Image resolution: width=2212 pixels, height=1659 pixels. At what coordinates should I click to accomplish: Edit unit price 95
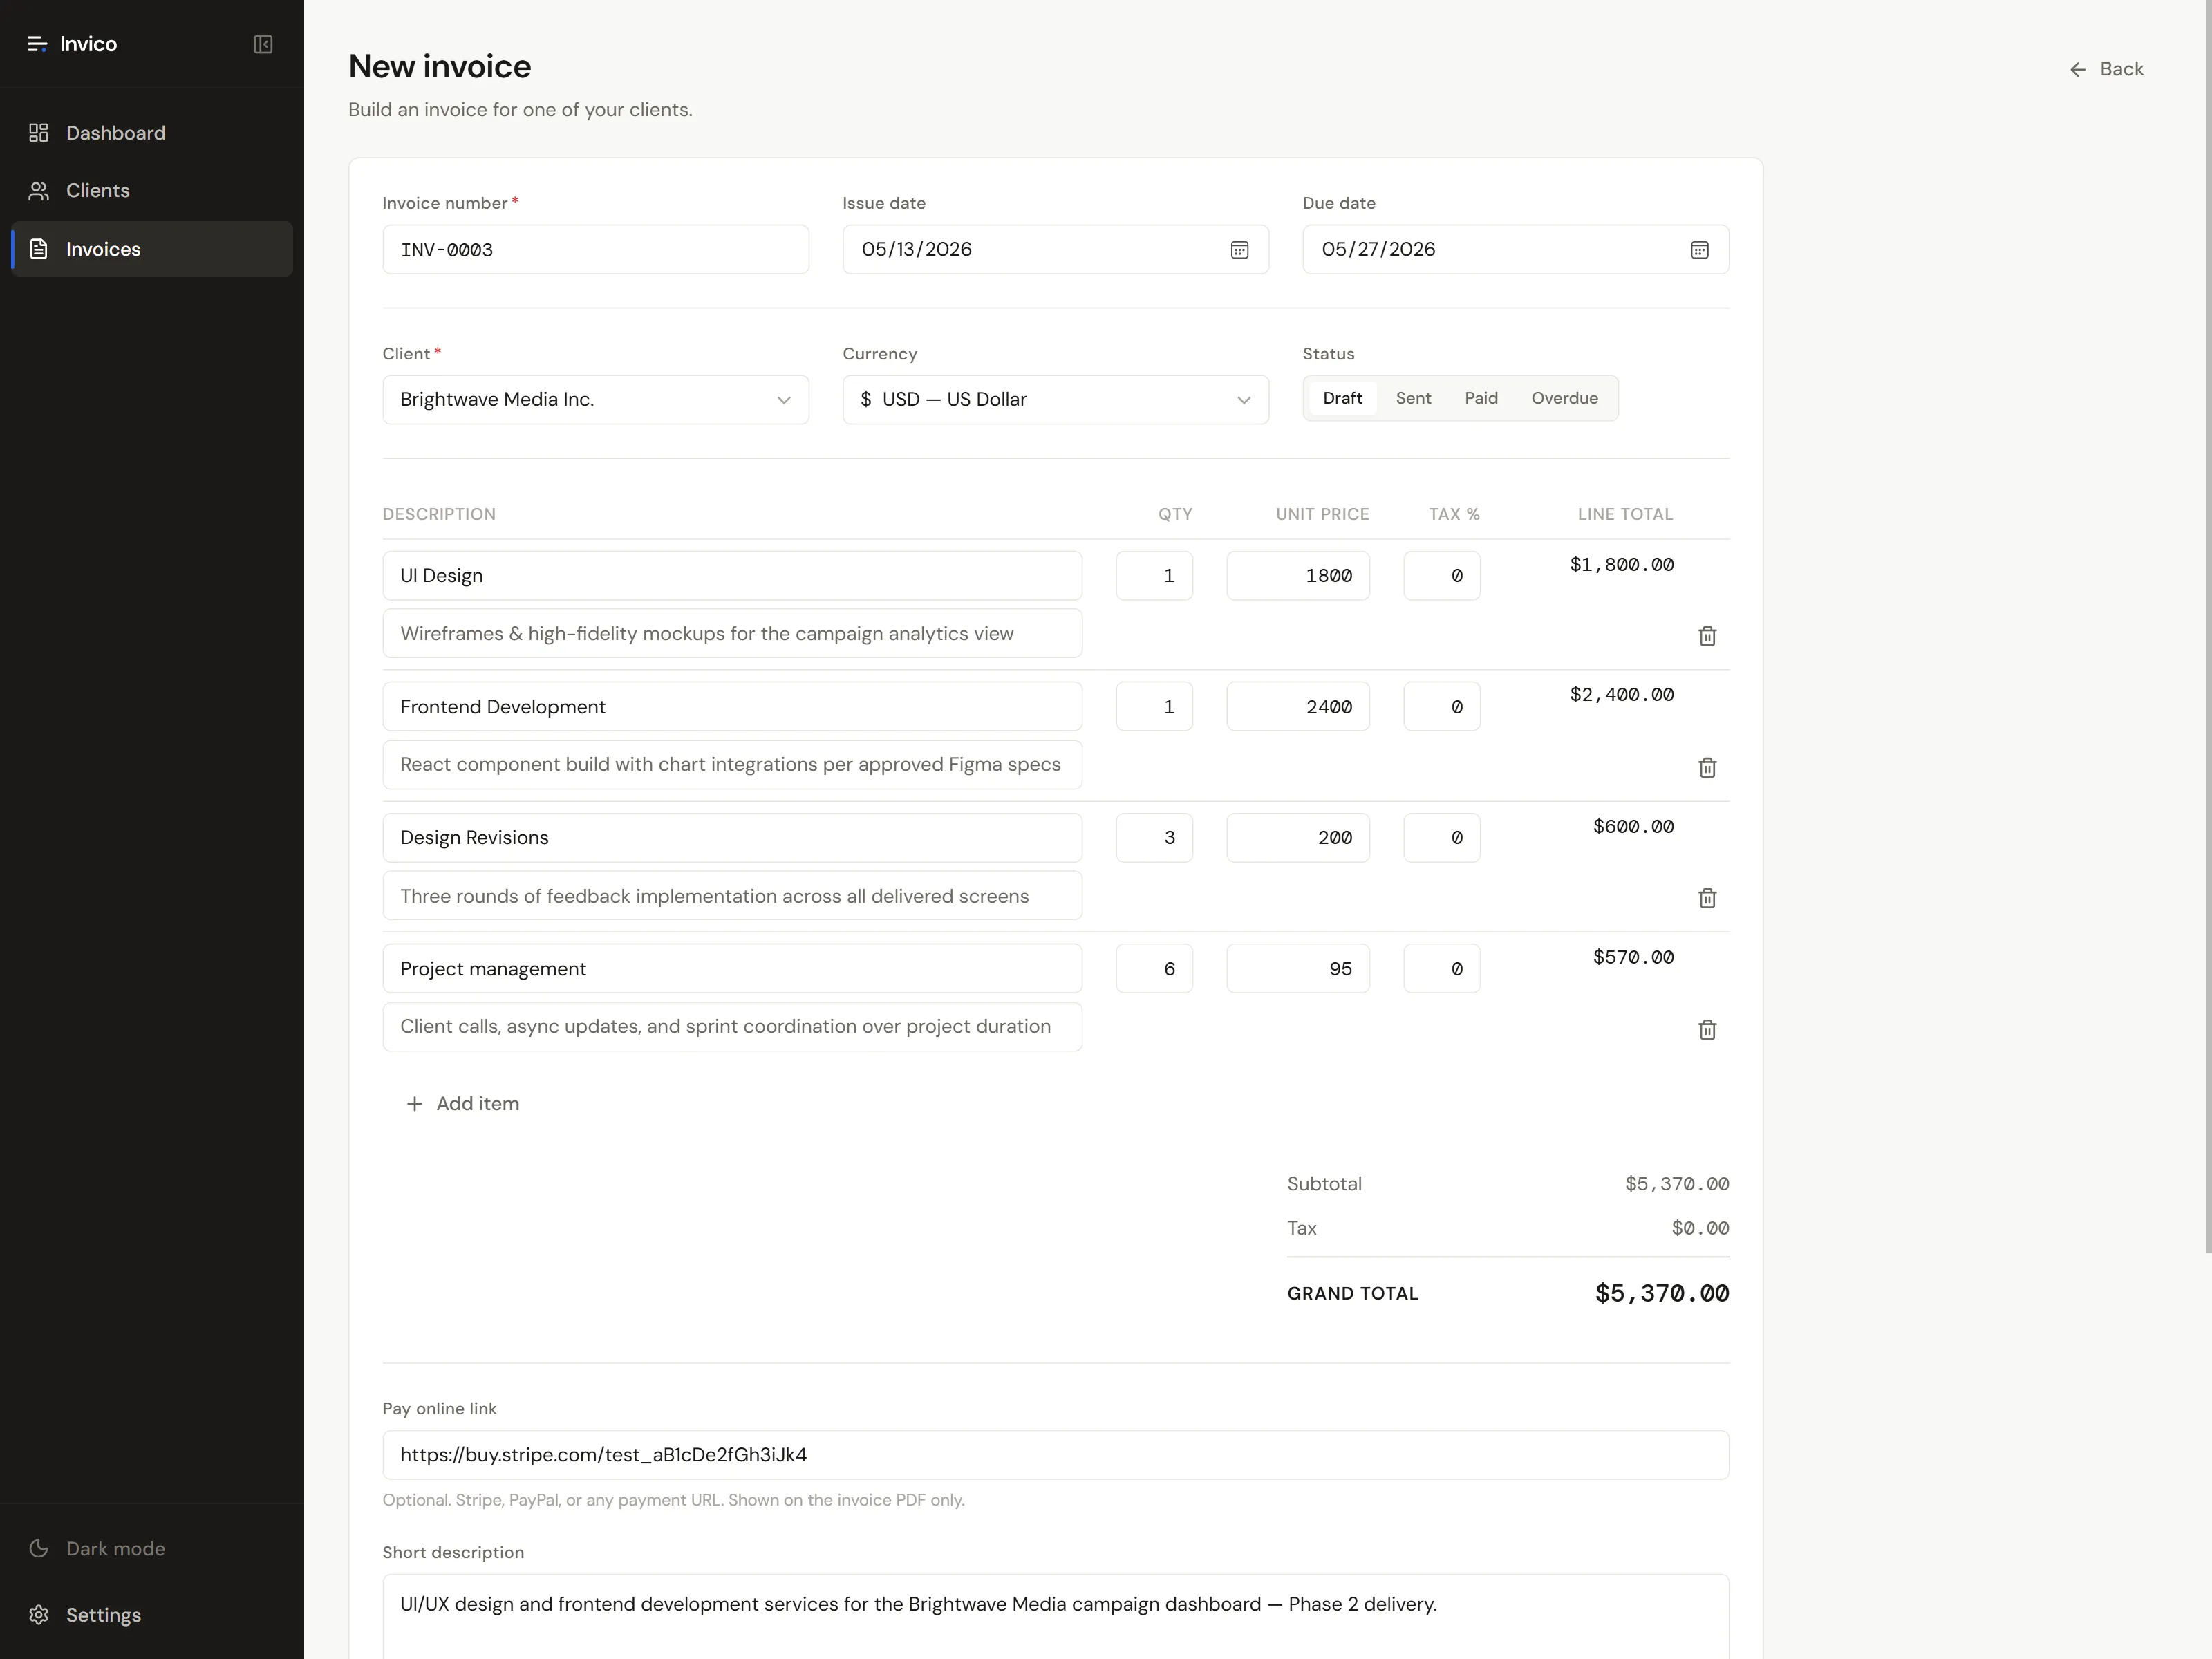1298,969
